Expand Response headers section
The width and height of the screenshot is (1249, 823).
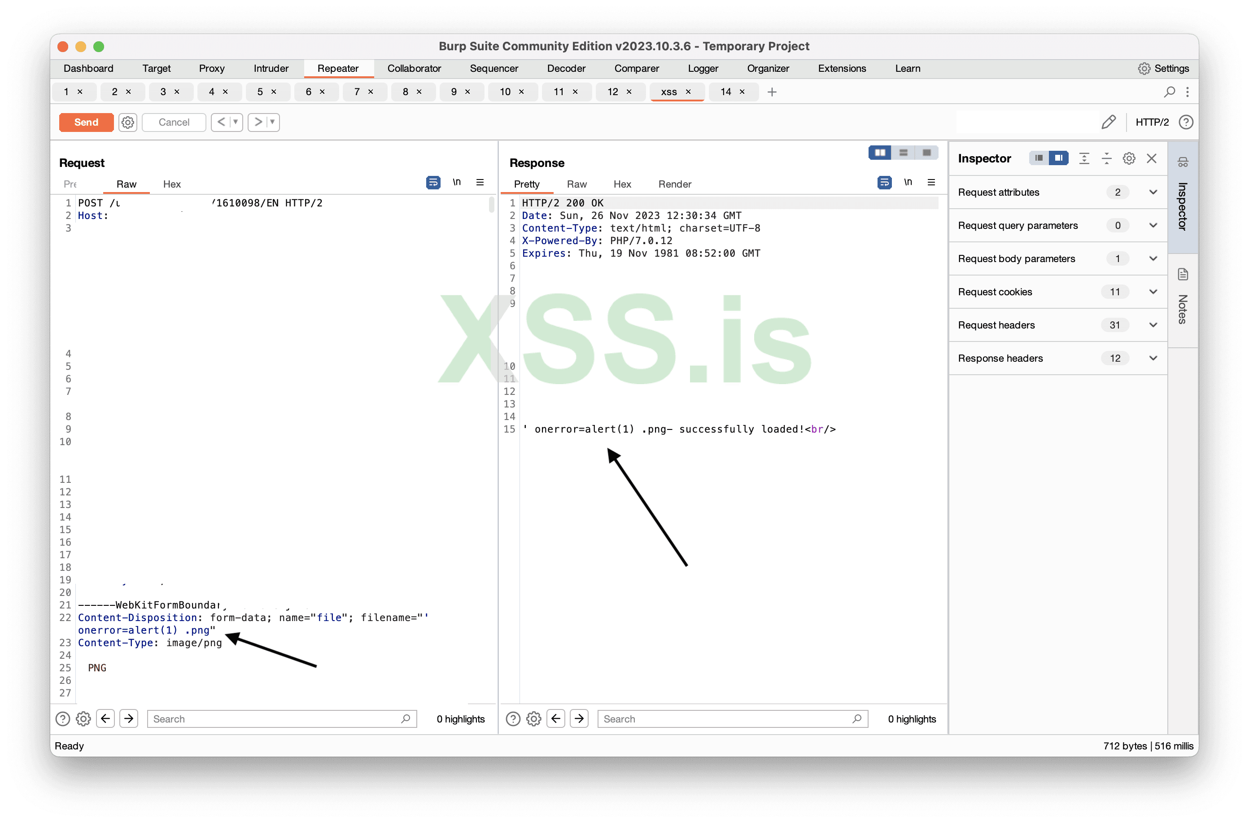coord(1153,358)
